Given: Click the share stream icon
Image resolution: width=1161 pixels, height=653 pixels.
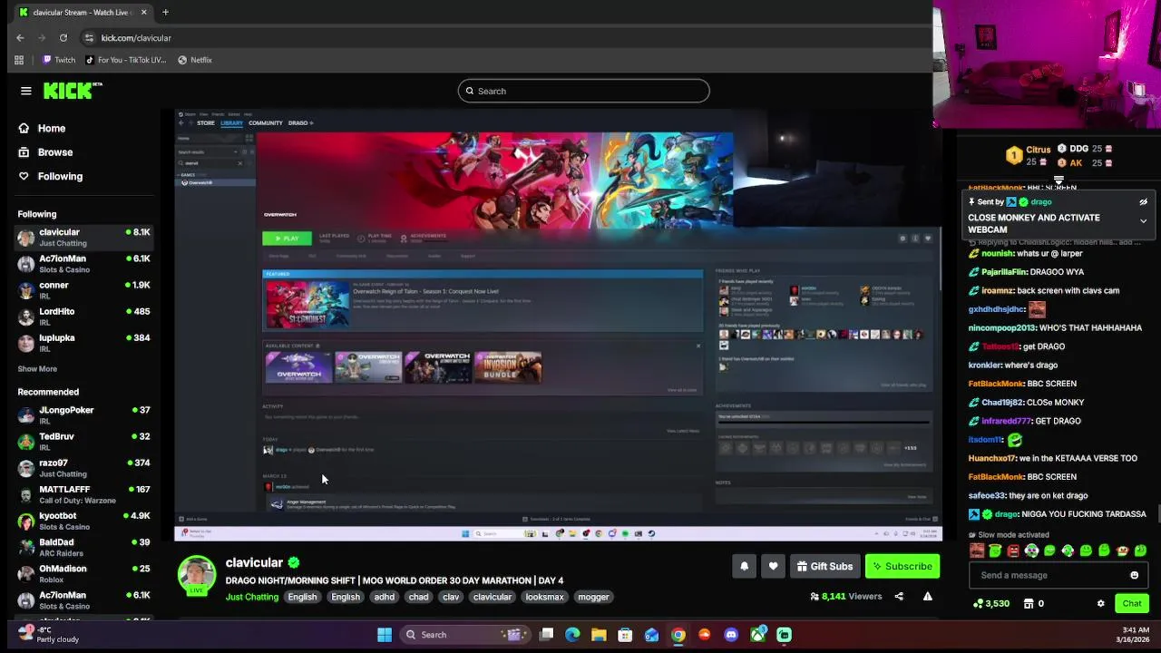Looking at the screenshot, I should (899, 597).
